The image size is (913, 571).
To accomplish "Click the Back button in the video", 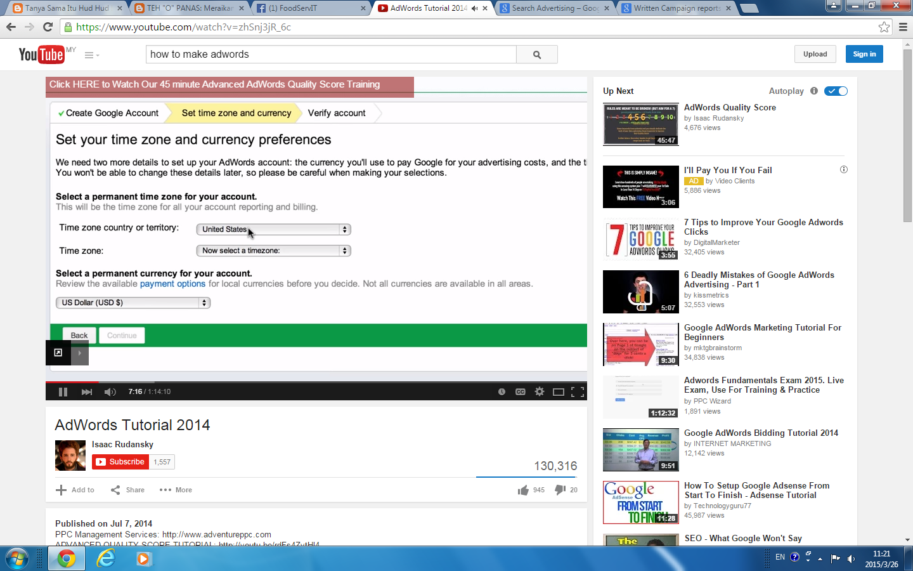I will coord(79,335).
